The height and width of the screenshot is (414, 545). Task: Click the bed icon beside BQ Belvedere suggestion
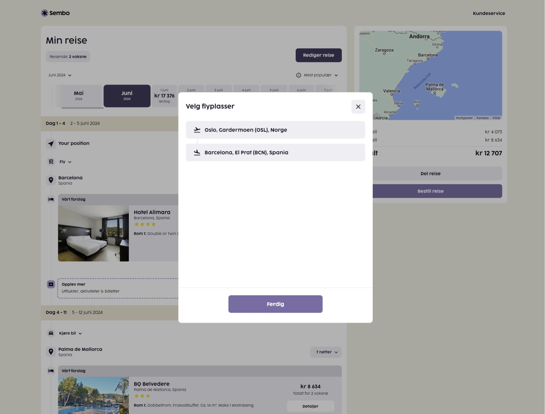tap(51, 371)
